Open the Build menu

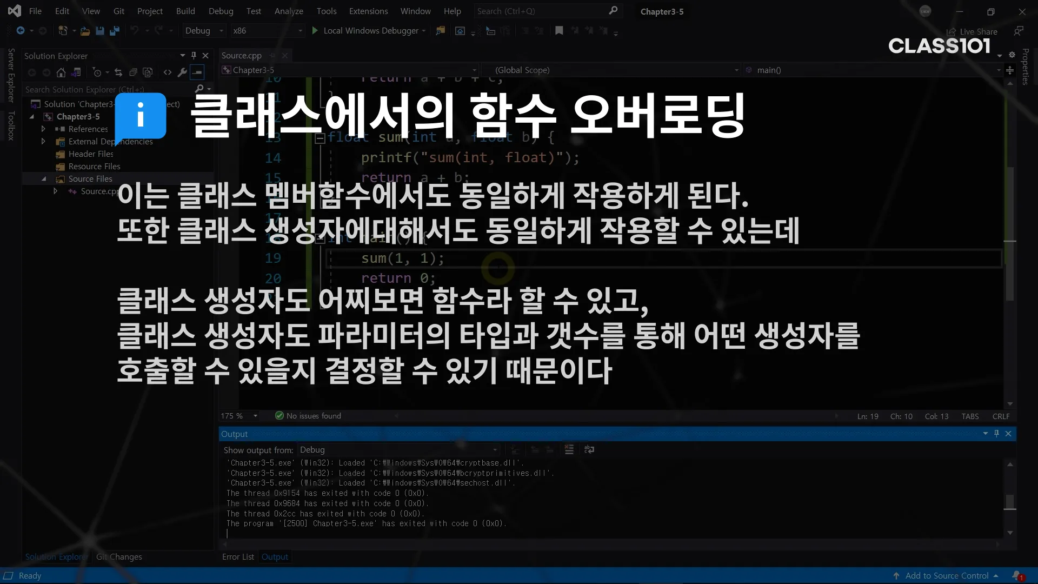coord(185,11)
